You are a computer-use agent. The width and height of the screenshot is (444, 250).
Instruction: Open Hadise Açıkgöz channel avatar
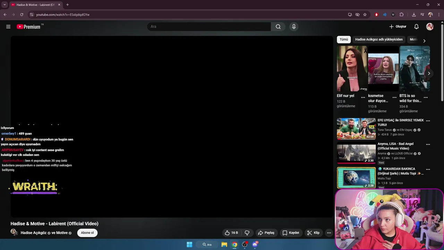14,233
